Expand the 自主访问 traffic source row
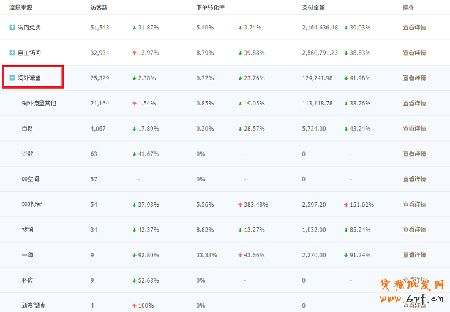Screen dimensions: 450x312 [12, 53]
